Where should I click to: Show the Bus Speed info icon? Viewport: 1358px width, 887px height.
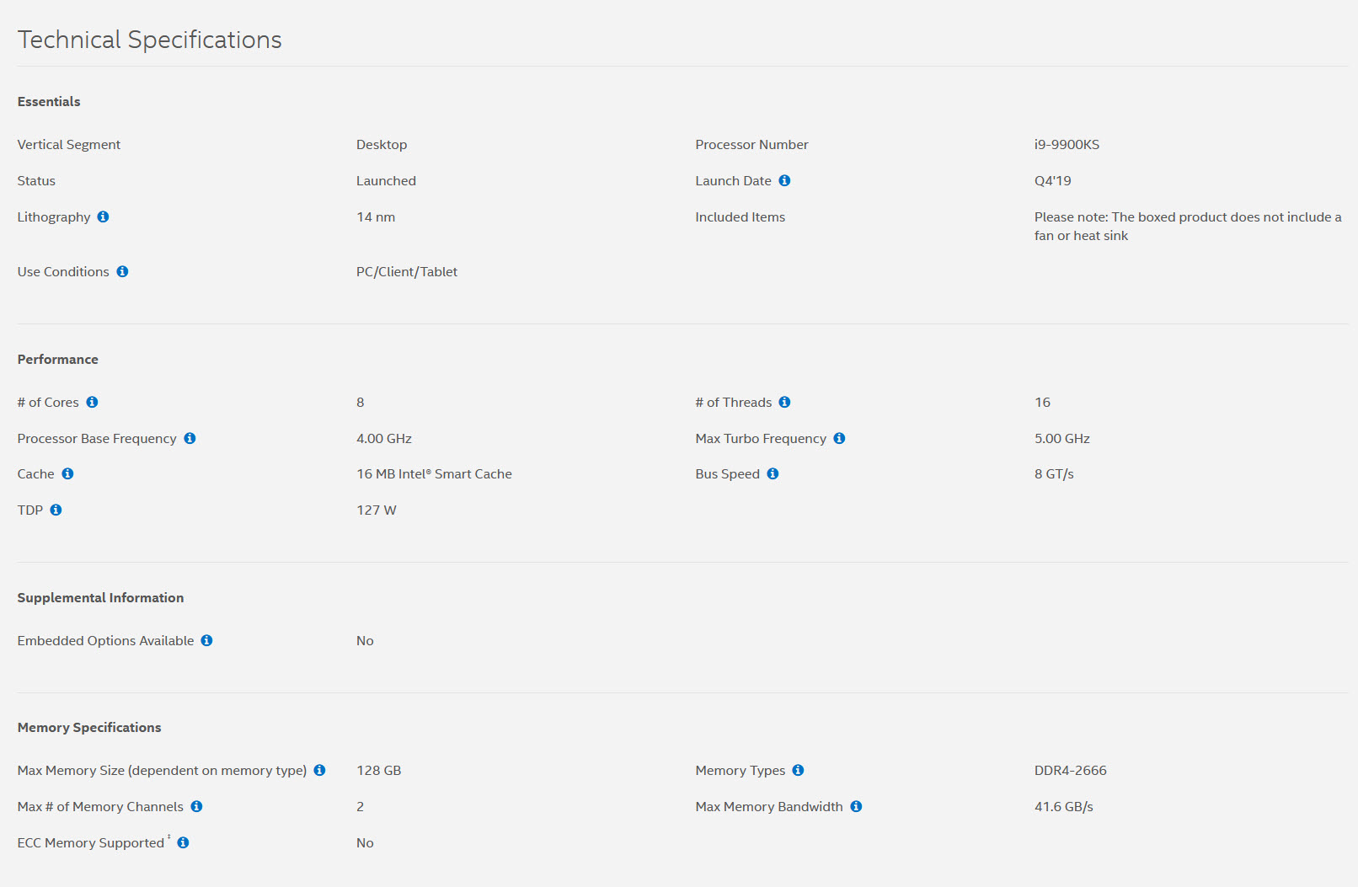tap(773, 473)
